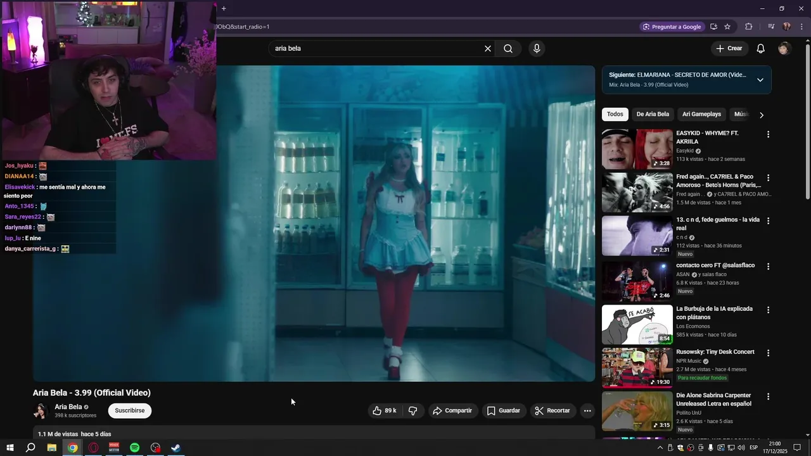Select the De Aria Bela filter chip
This screenshot has width=811, height=456.
click(x=653, y=115)
